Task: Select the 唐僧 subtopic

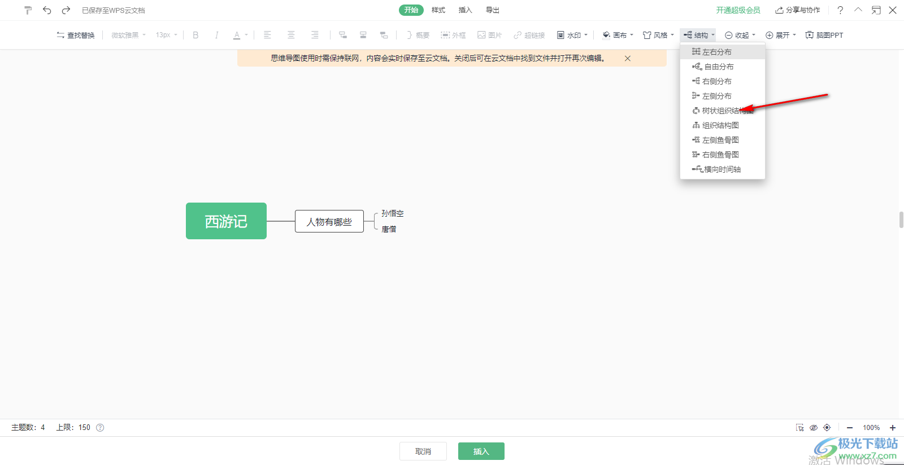Action: click(389, 229)
